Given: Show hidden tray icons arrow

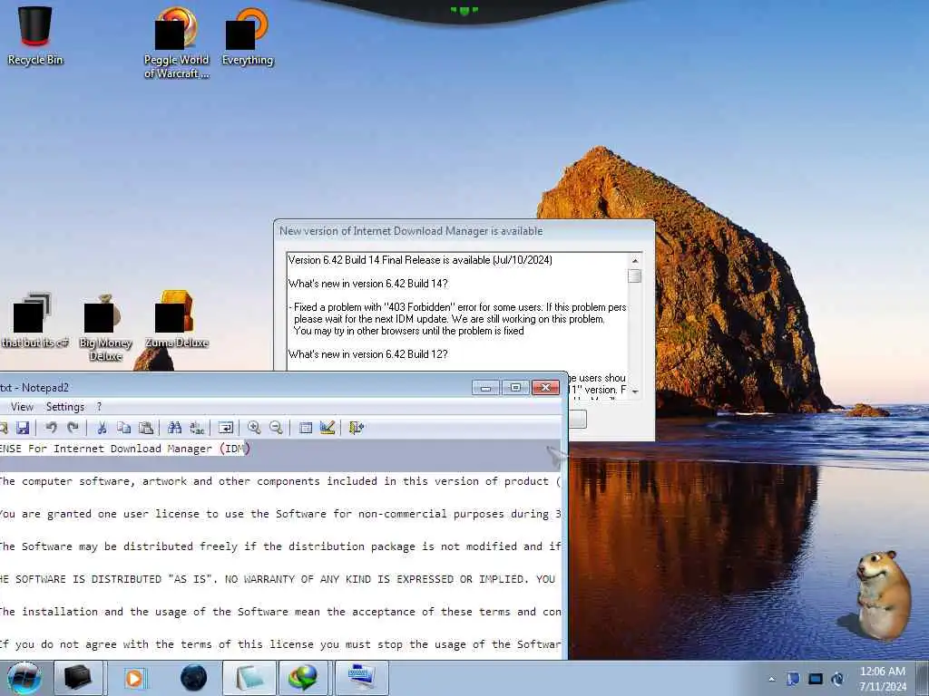Looking at the screenshot, I should pyautogui.click(x=771, y=679).
